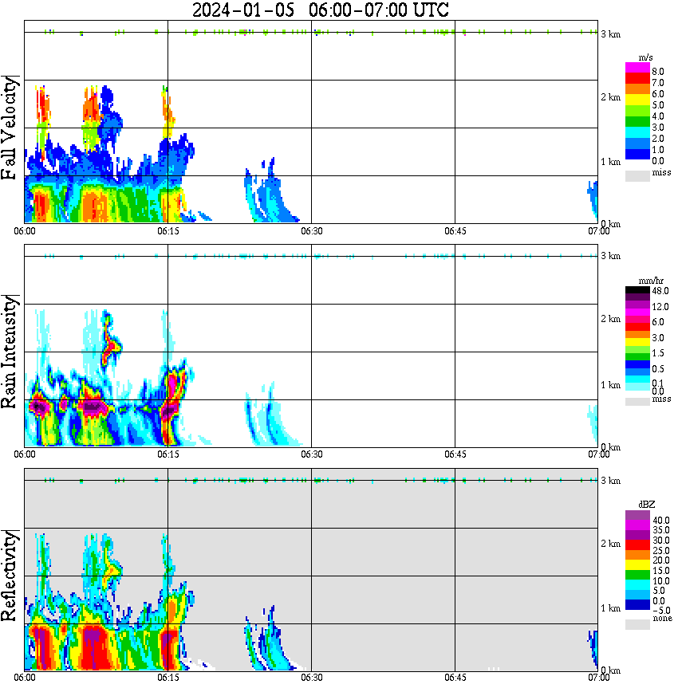Click the "1 km" label of Rain Intensity panel
This screenshot has width=678, height=692.
611,385
